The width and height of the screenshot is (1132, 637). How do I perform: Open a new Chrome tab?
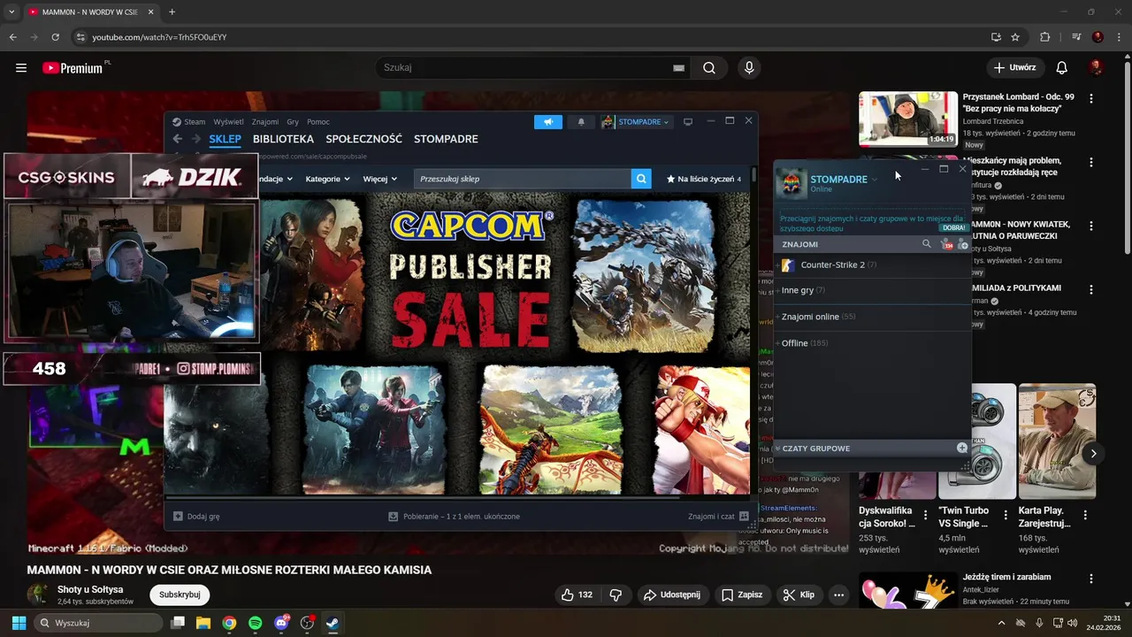pos(172,12)
